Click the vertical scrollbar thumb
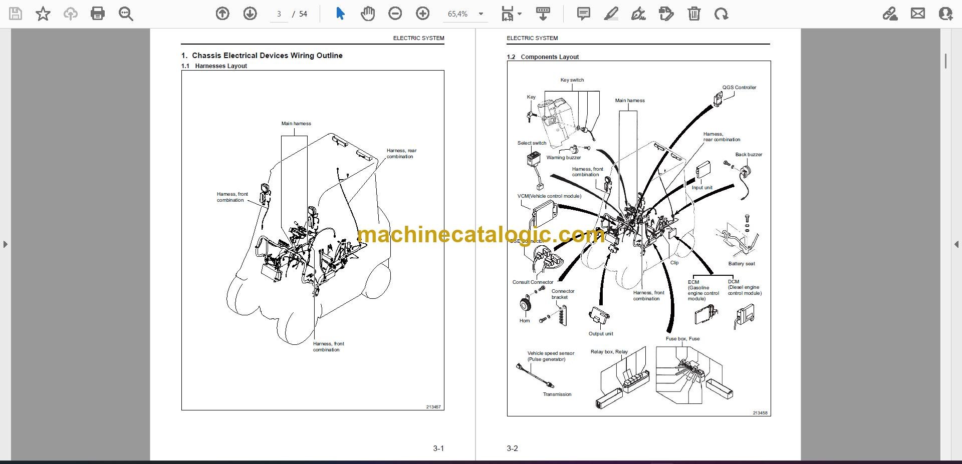The height and width of the screenshot is (464, 962). 945,61
